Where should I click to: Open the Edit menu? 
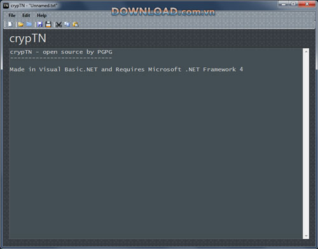pos(26,15)
